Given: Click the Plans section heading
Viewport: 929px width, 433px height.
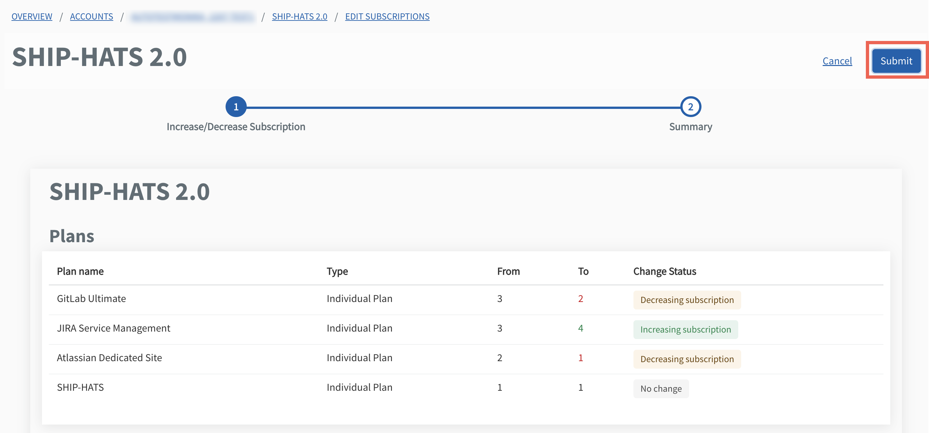Looking at the screenshot, I should (72, 236).
